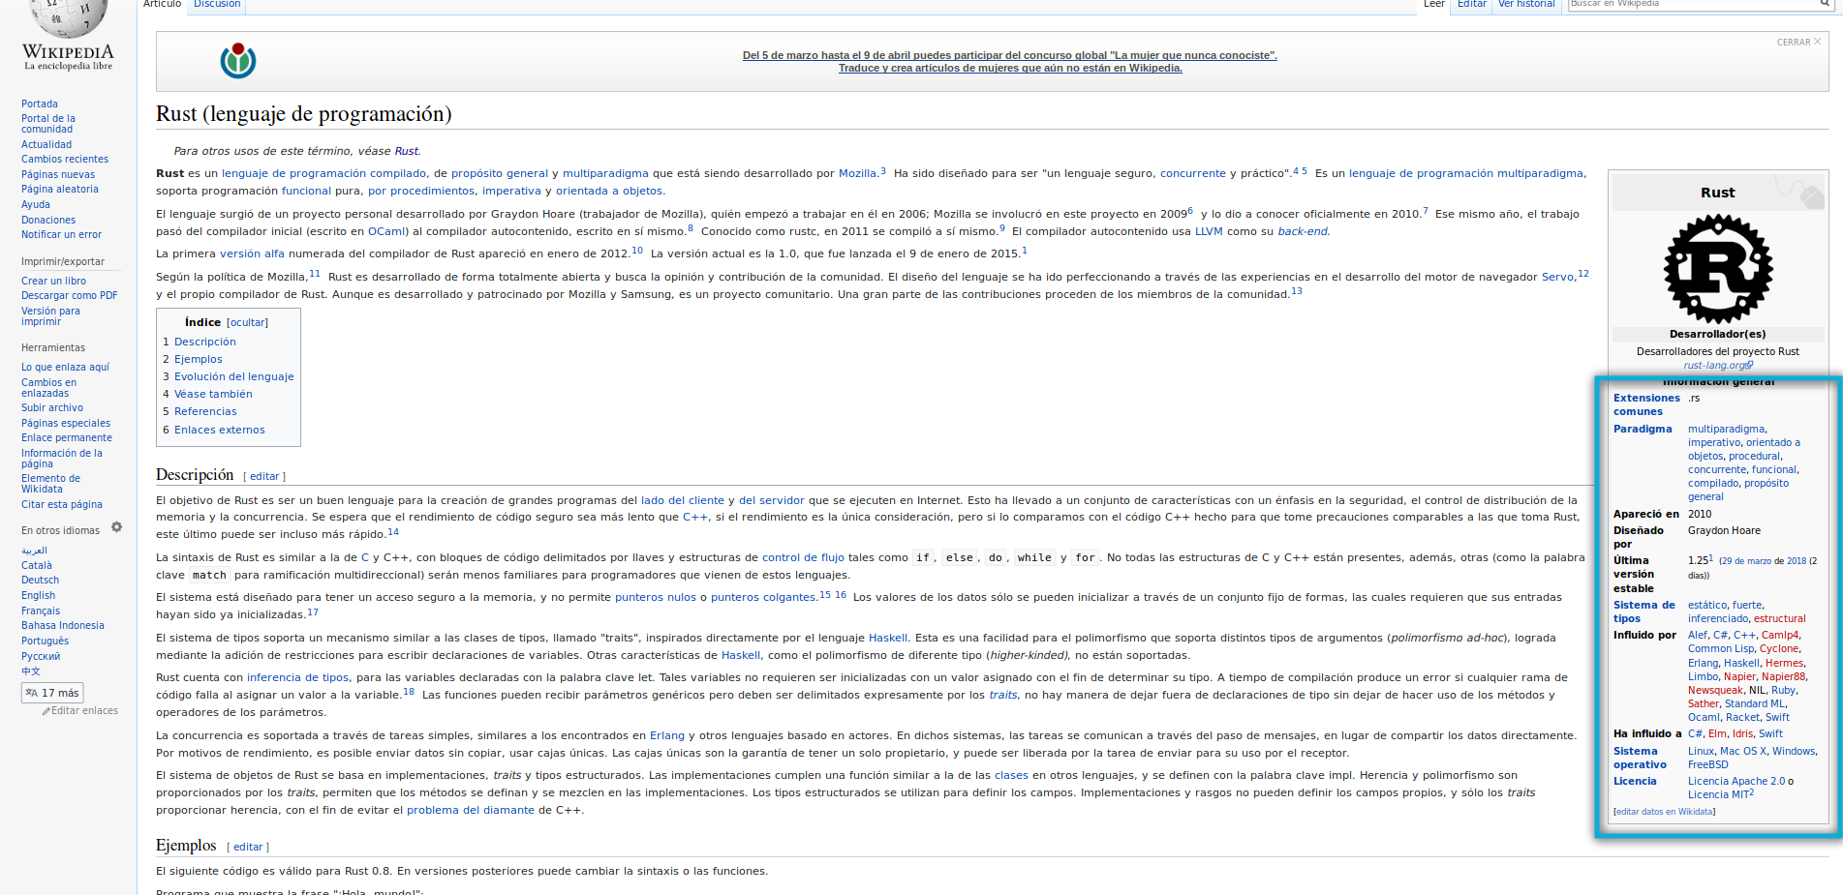Open problema del diamante link

pos(471,811)
